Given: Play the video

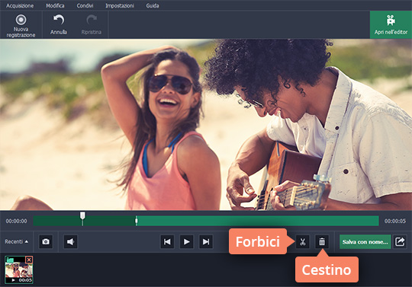Looking at the screenshot, I should pyautogui.click(x=187, y=241).
